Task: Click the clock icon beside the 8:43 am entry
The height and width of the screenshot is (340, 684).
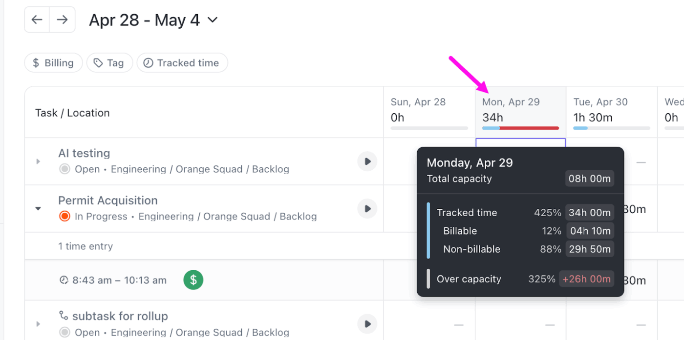Action: point(64,280)
